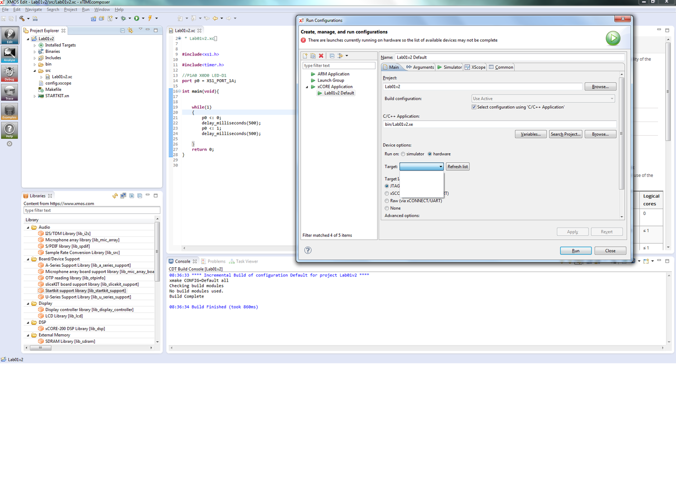Expand the Binaries node
Screen dimensions: 676x477
(x=35, y=52)
